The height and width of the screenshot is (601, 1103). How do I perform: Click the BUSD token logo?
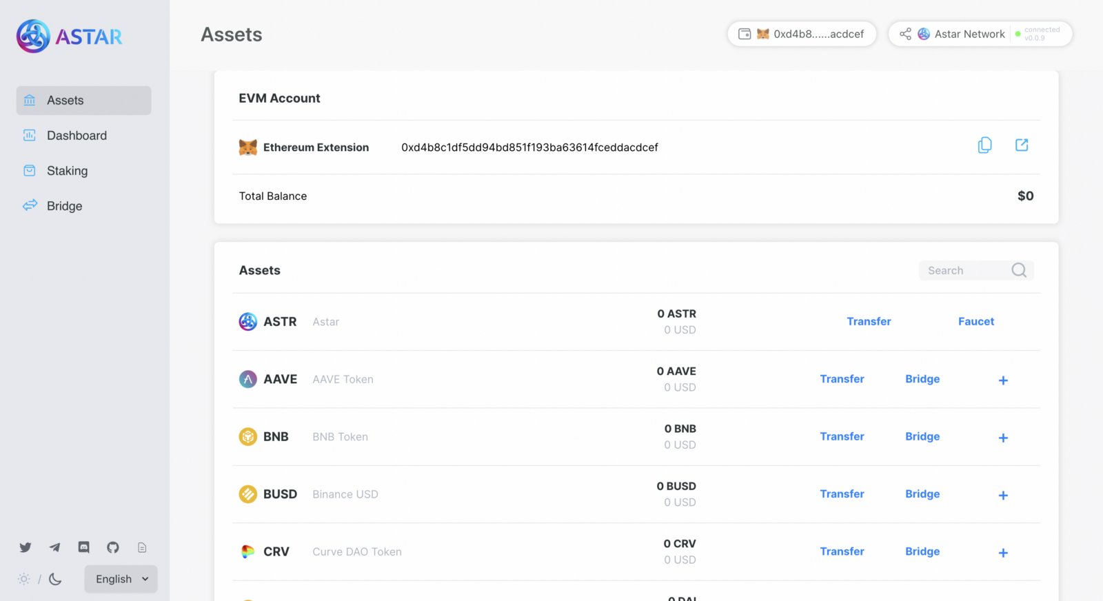[x=248, y=494]
